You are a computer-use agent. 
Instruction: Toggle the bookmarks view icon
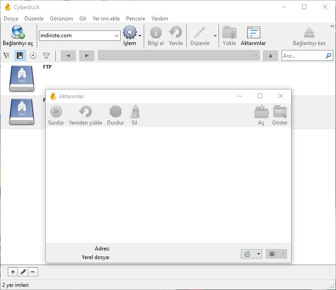tap(20, 55)
